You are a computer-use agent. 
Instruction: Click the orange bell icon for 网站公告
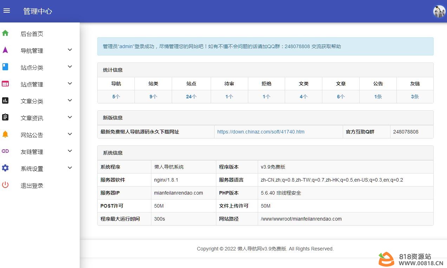pos(5,134)
